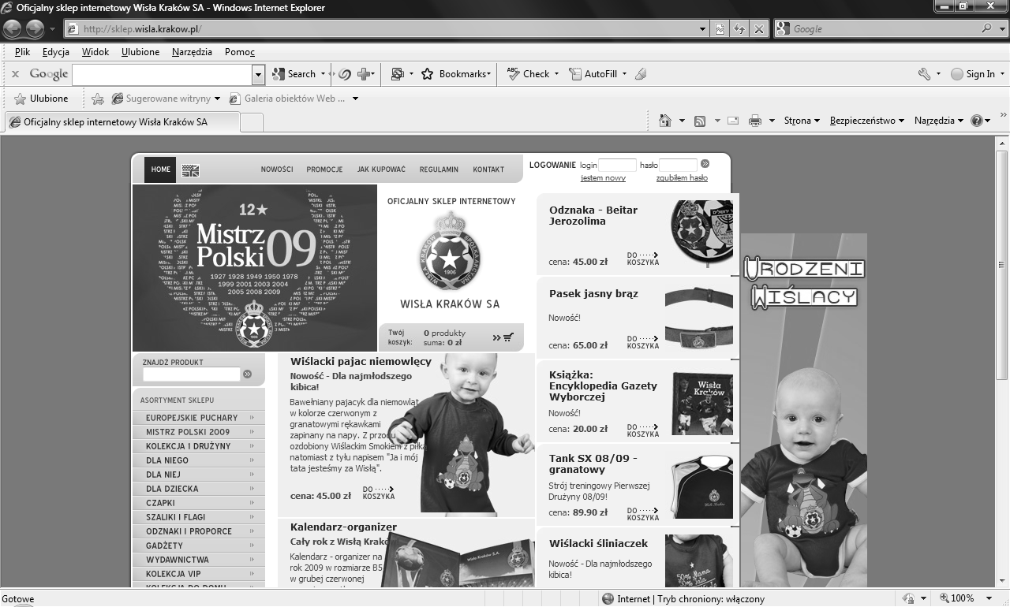Open the Bezpieczeństwo dropdown menu
The image size is (1010, 607).
coord(867,121)
